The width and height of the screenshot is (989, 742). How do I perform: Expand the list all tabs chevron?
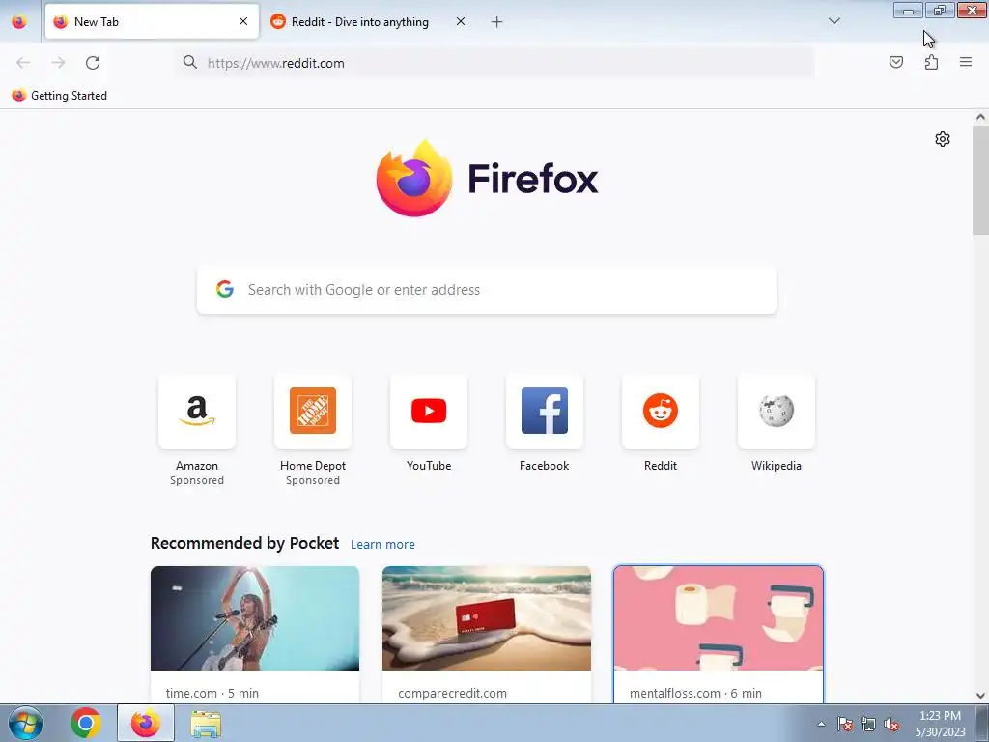834,21
